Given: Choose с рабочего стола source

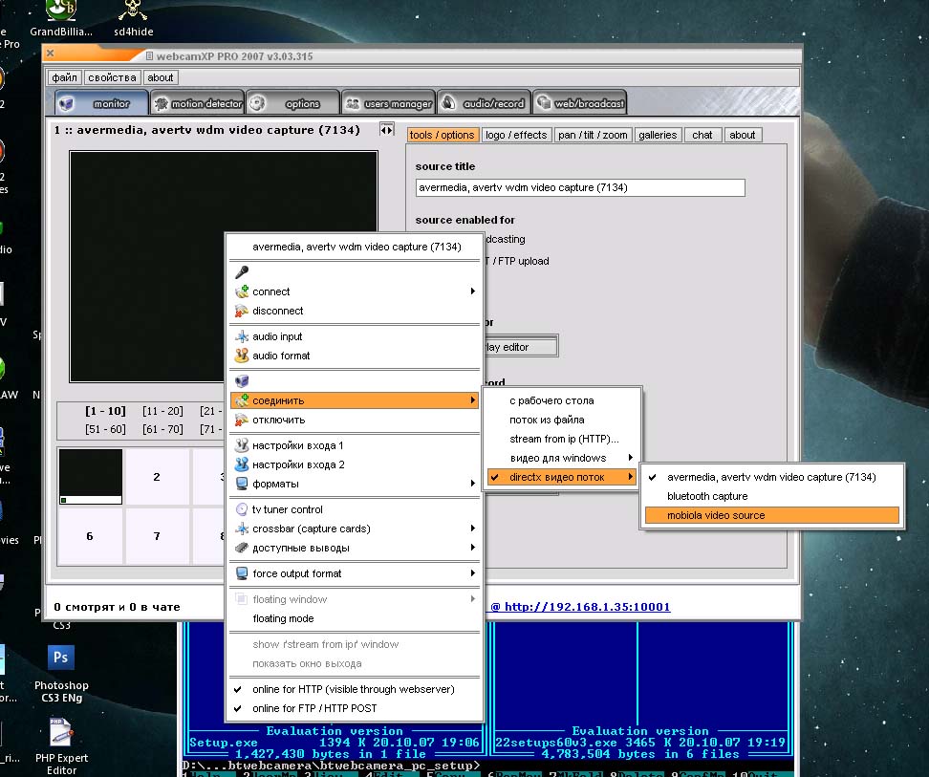Looking at the screenshot, I should pyautogui.click(x=562, y=400).
